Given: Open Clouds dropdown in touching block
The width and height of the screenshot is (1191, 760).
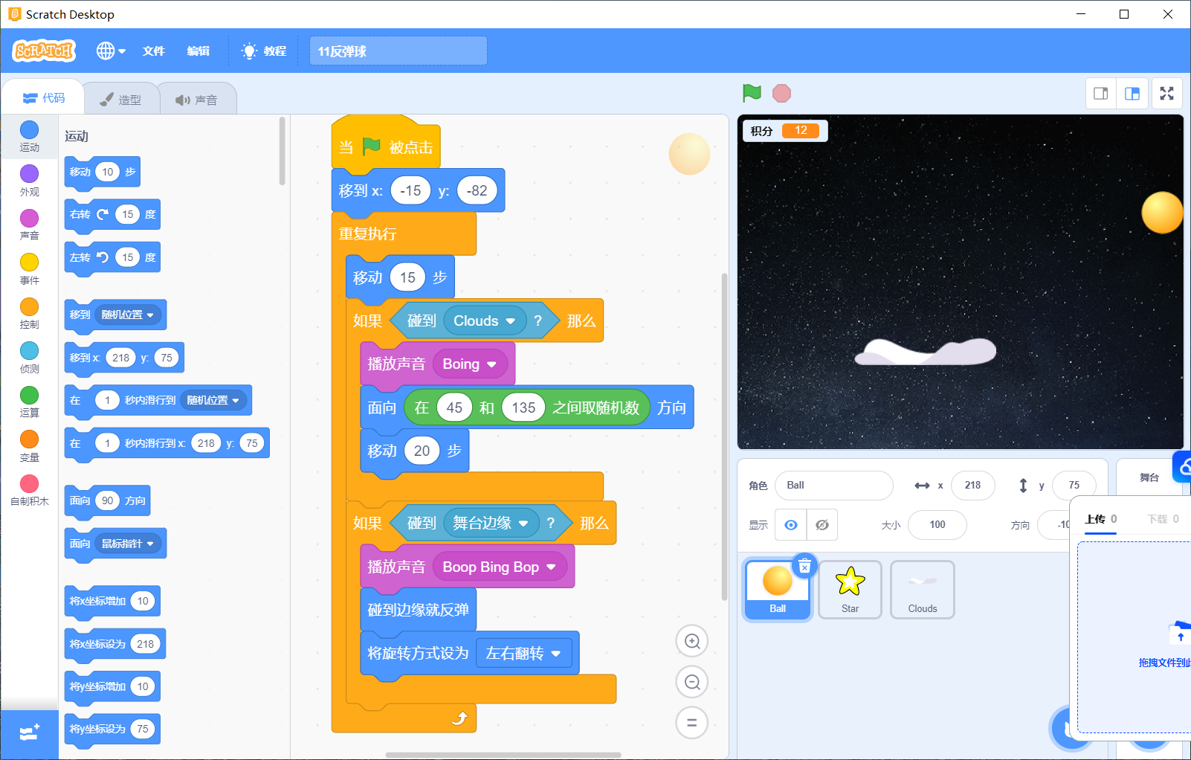Looking at the screenshot, I should 486,321.
